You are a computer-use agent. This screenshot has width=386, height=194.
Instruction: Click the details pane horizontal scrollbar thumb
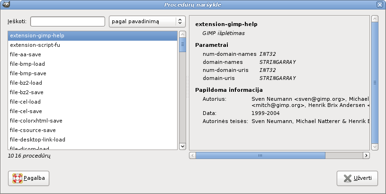(260, 155)
